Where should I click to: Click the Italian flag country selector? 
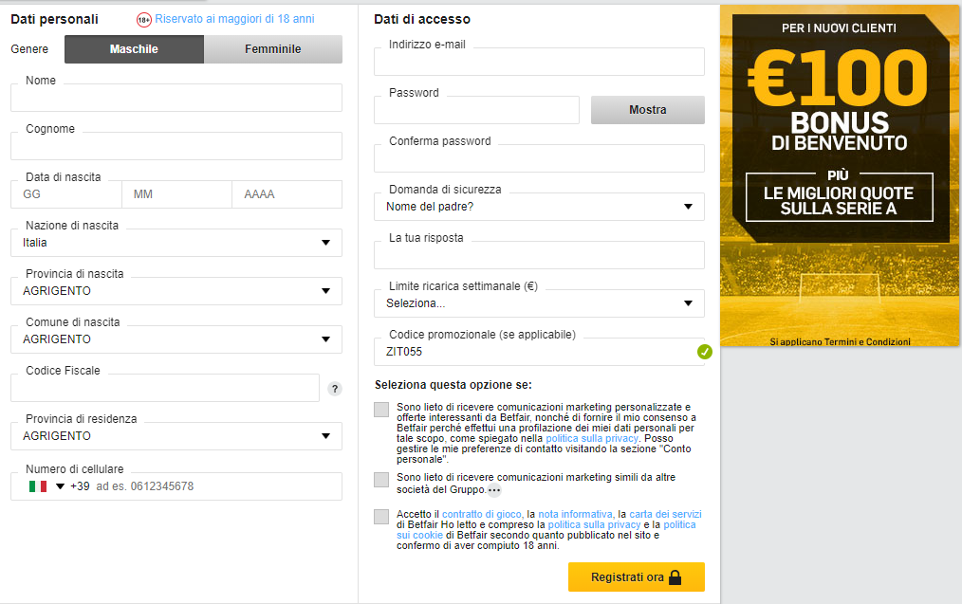pyautogui.click(x=38, y=486)
